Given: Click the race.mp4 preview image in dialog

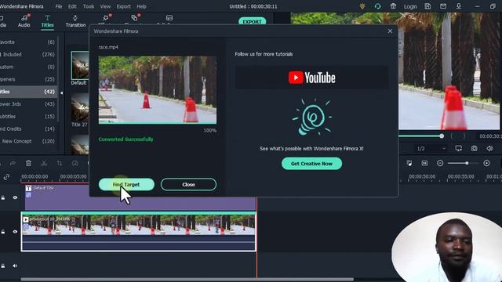Looking at the screenshot, I should tap(157, 90).
